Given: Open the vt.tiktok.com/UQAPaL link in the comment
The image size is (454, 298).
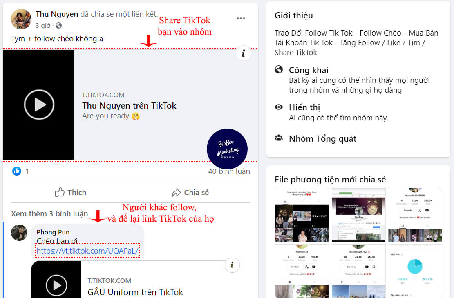Looking at the screenshot, I should tap(87, 251).
